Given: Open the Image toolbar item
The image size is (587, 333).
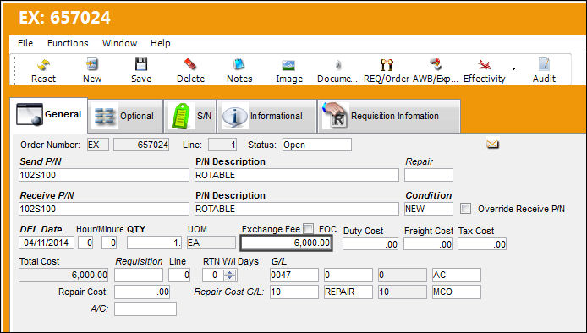Looking at the screenshot, I should (289, 71).
